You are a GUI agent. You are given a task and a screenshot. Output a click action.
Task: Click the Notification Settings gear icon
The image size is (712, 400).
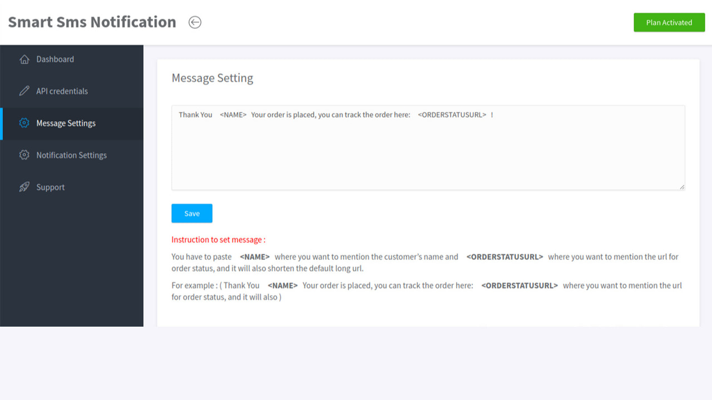[24, 155]
